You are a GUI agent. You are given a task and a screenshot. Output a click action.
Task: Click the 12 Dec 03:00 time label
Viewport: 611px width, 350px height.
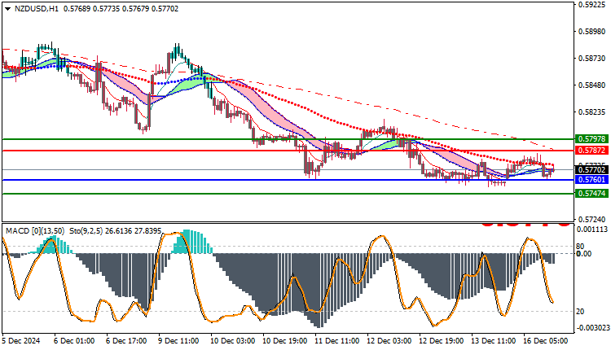click(389, 341)
